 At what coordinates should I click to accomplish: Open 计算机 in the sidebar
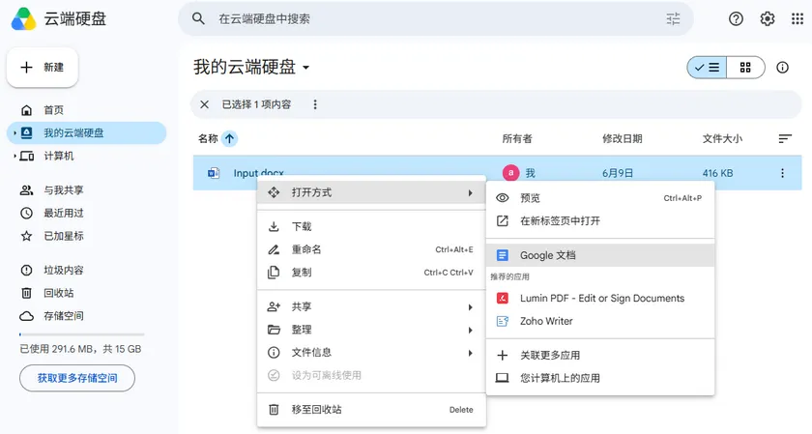click(86, 156)
